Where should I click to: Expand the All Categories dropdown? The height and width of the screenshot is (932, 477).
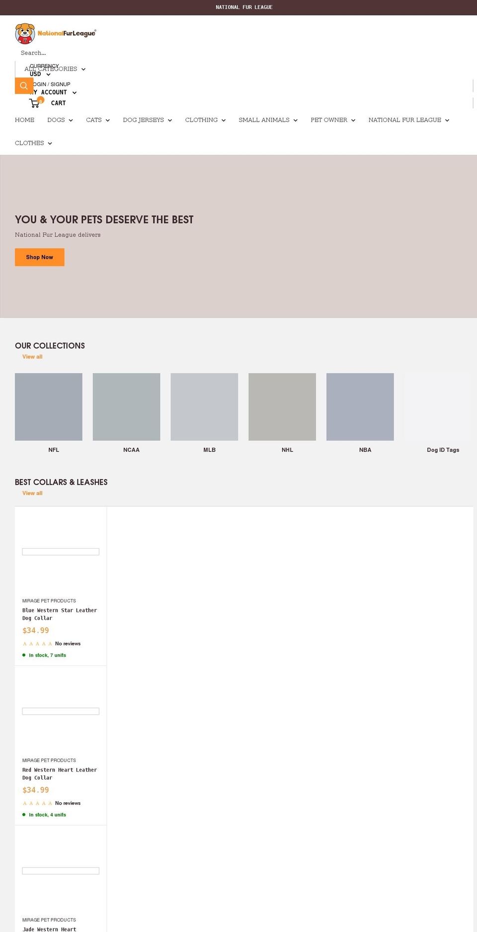click(x=55, y=69)
